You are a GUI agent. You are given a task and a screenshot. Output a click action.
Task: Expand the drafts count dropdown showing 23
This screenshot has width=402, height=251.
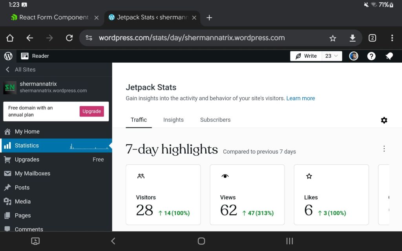tap(332, 56)
